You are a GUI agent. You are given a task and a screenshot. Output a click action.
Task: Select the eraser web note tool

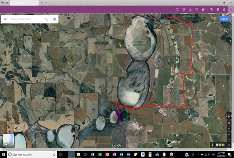pyautogui.click(x=190, y=10)
